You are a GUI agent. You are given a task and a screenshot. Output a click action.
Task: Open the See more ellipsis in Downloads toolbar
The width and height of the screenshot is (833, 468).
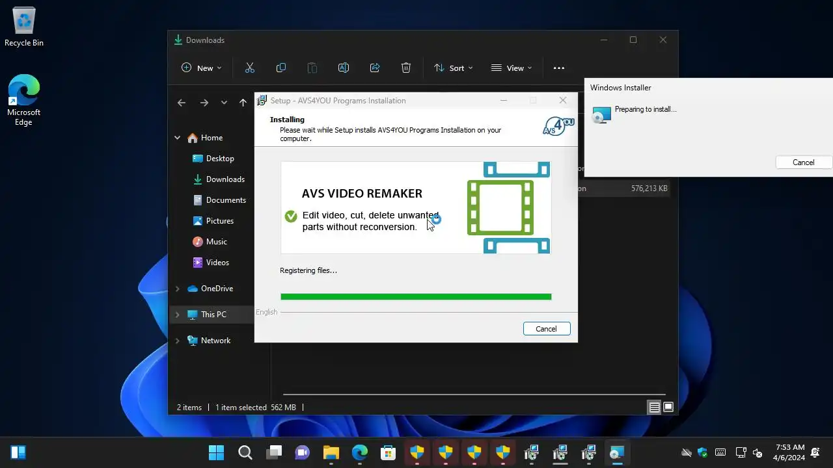click(x=559, y=68)
